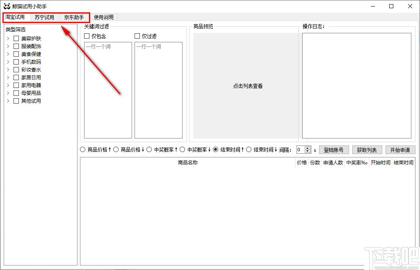Screen dimensions: 420x270
Task: Enable the 仅过滤 keyword checkbox
Action: [137, 36]
